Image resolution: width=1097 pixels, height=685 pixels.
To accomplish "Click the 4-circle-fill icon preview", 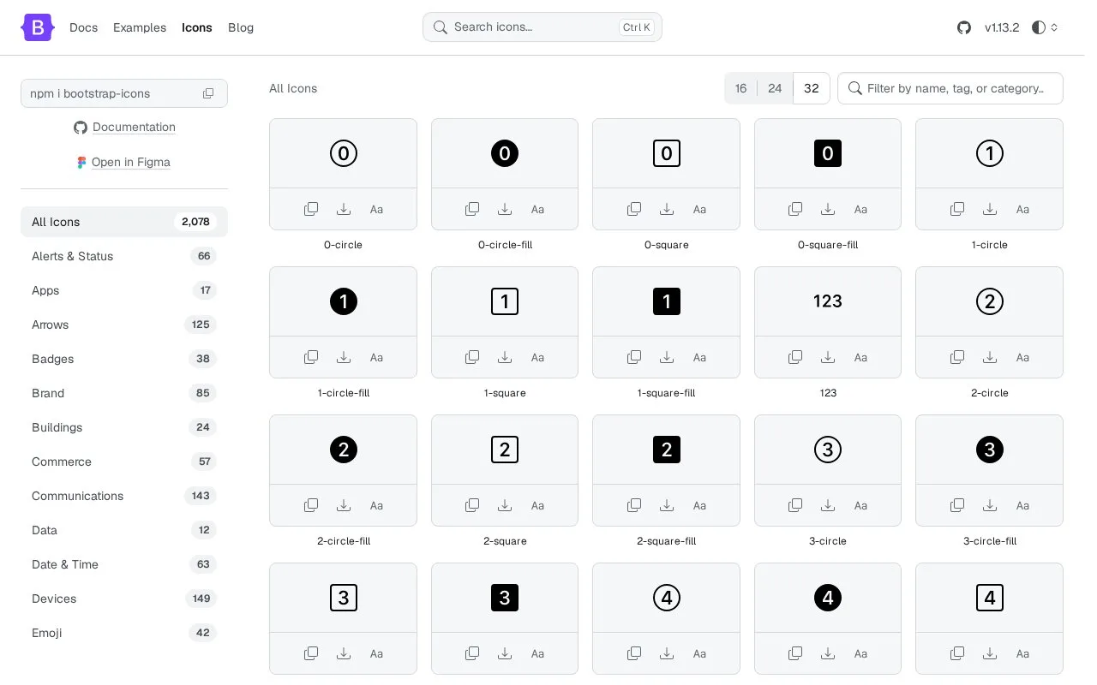I will click(x=828, y=598).
